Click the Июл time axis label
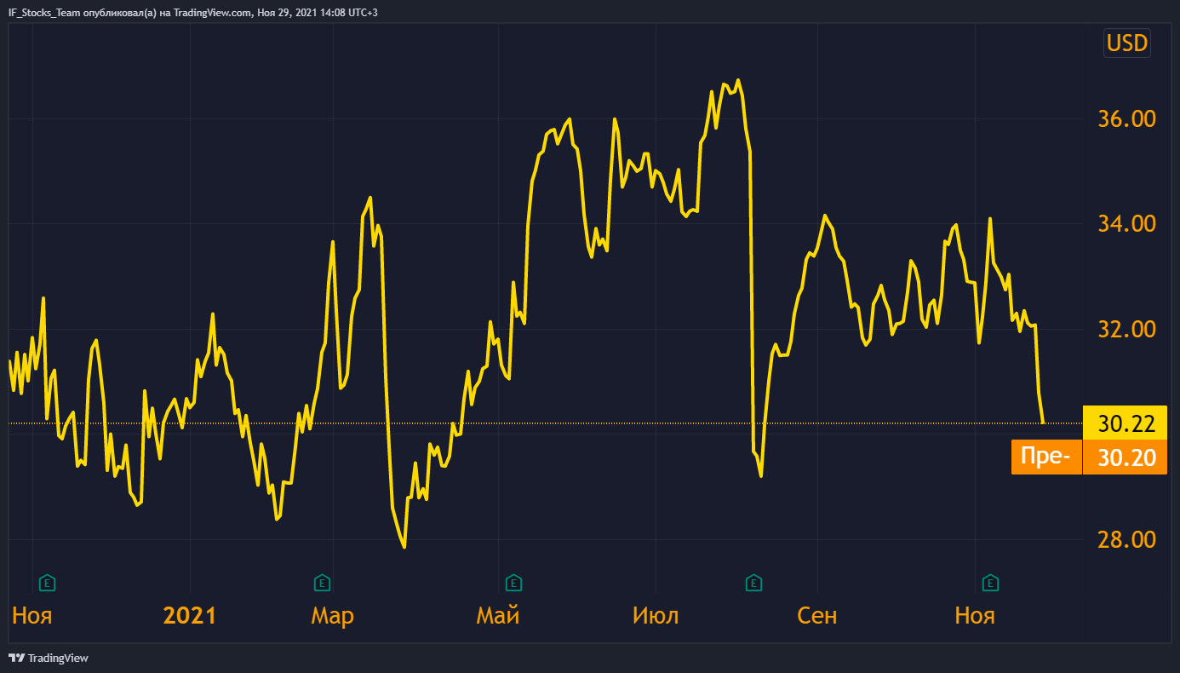The height and width of the screenshot is (673, 1180). point(656,616)
